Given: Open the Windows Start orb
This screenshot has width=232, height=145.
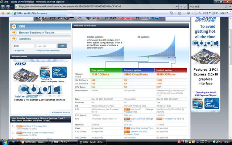Looking at the screenshot, I should (x=5, y=142).
